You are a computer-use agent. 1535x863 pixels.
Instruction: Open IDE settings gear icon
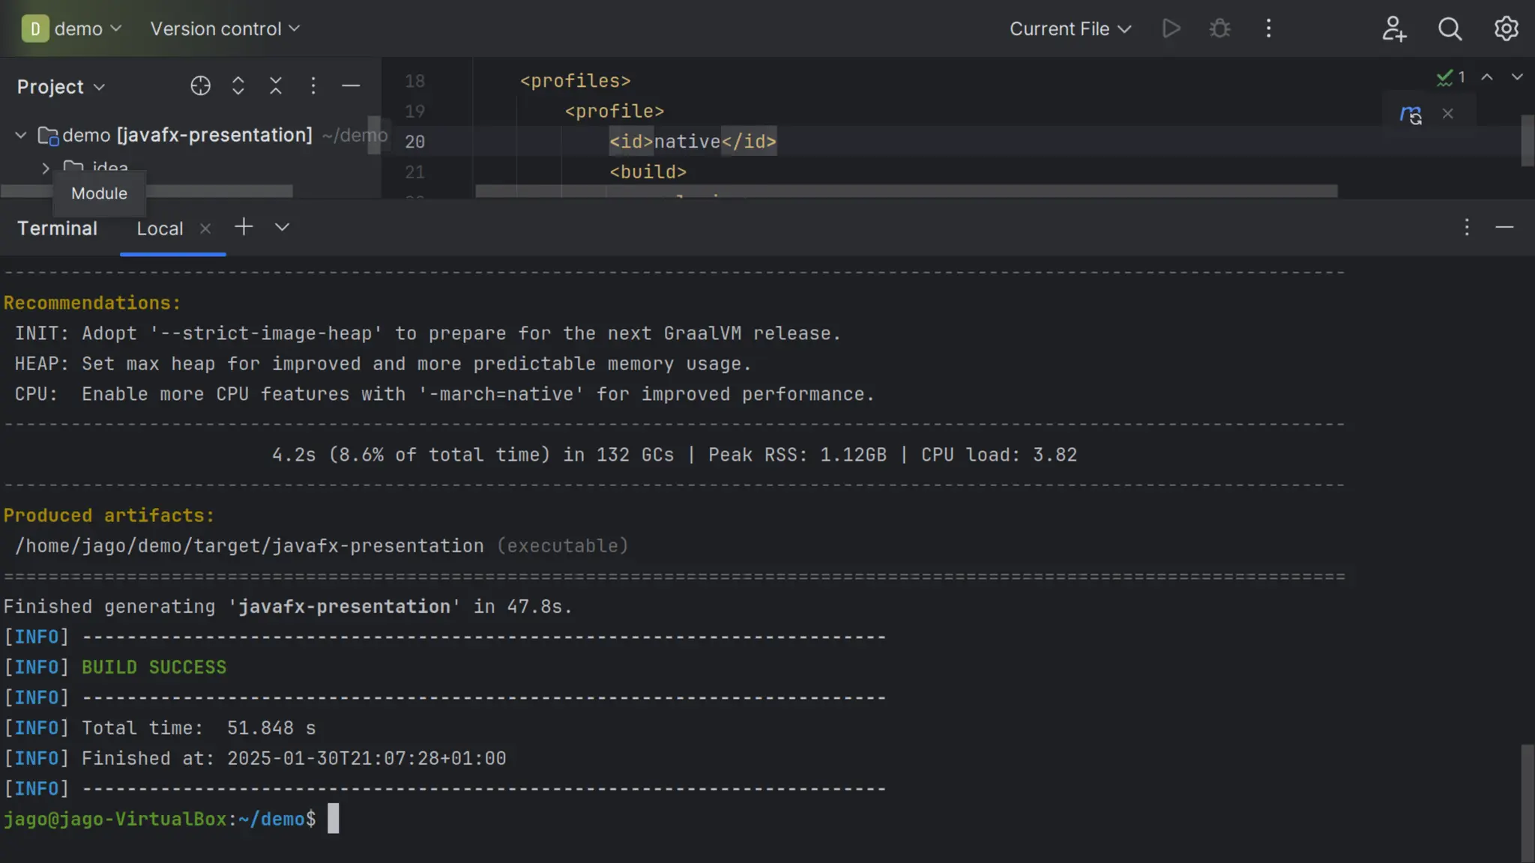tap(1506, 28)
